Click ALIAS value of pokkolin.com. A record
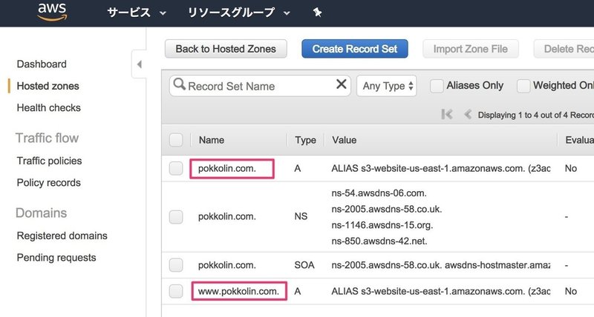594x317 pixels. point(440,168)
